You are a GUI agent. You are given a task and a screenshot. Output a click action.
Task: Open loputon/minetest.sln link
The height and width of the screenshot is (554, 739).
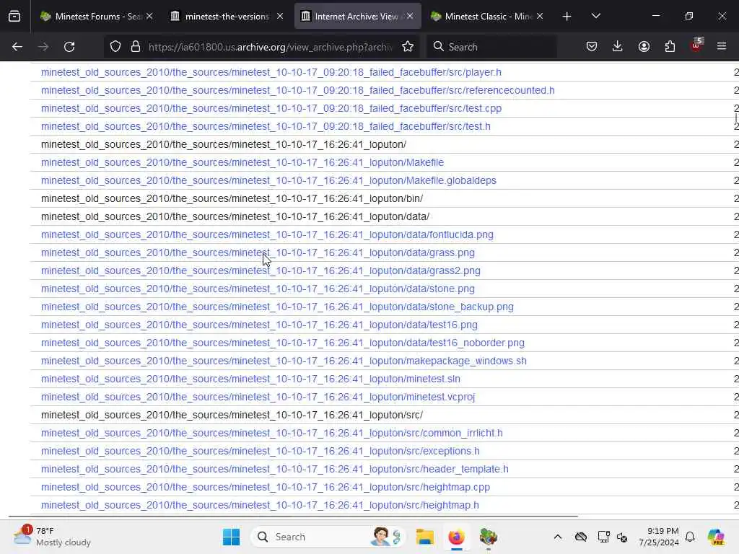(x=250, y=379)
